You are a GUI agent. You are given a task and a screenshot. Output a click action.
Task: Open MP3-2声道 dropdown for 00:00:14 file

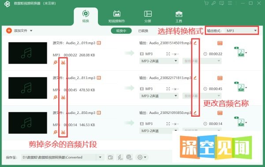tap(159, 131)
